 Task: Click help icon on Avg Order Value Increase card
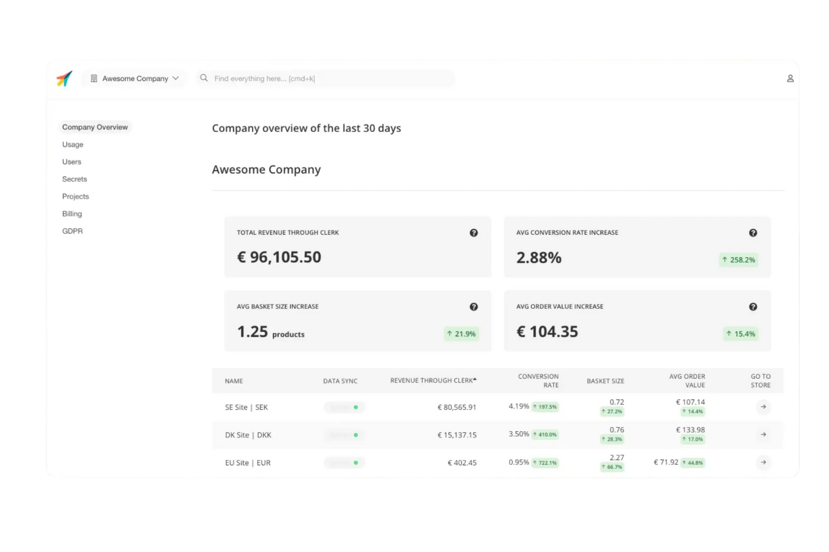coord(753,306)
